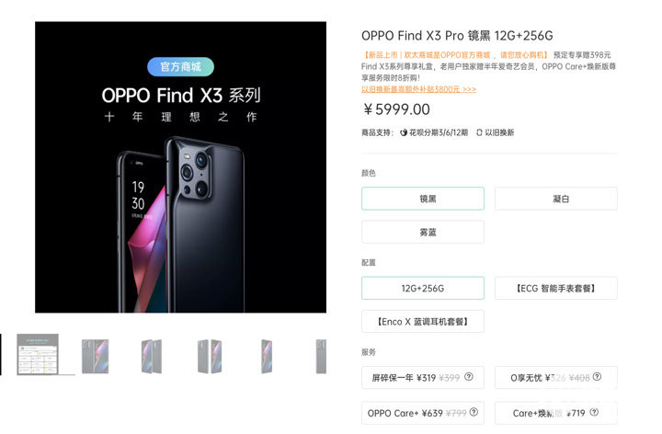662x434 pixels.
Task: Select the 凝白 color option
Action: (x=556, y=199)
